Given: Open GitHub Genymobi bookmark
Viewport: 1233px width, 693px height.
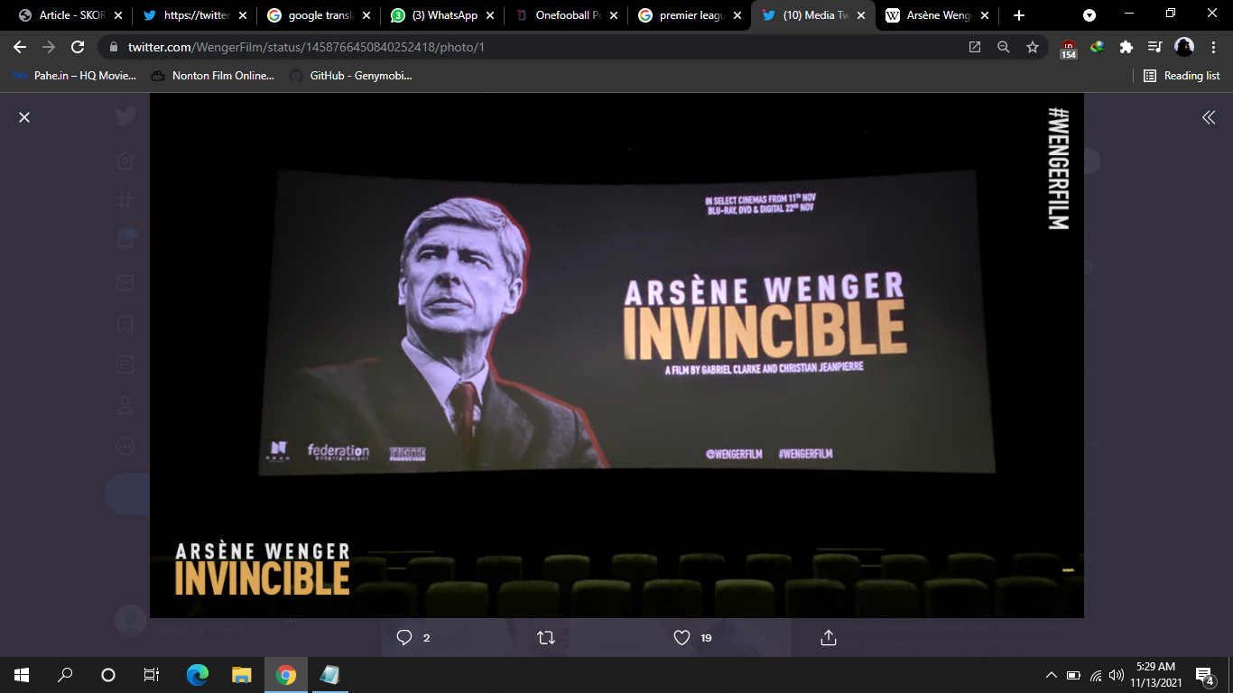Looking at the screenshot, I should point(350,76).
